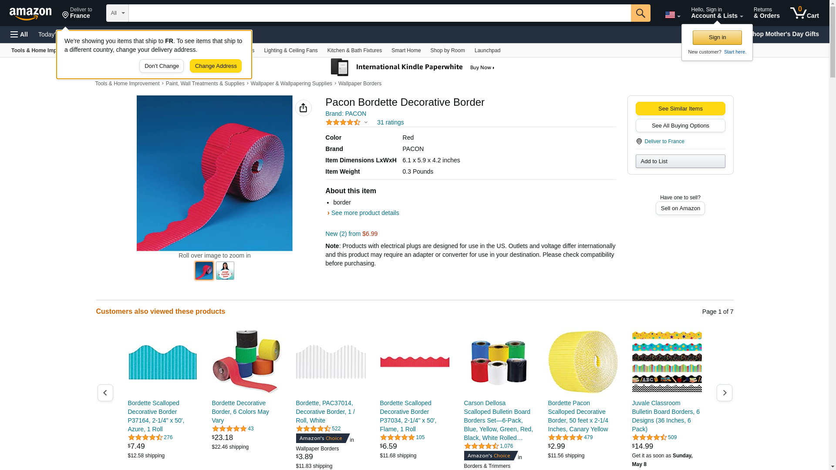
Task: Click the search magnifier button
Action: coord(640,13)
